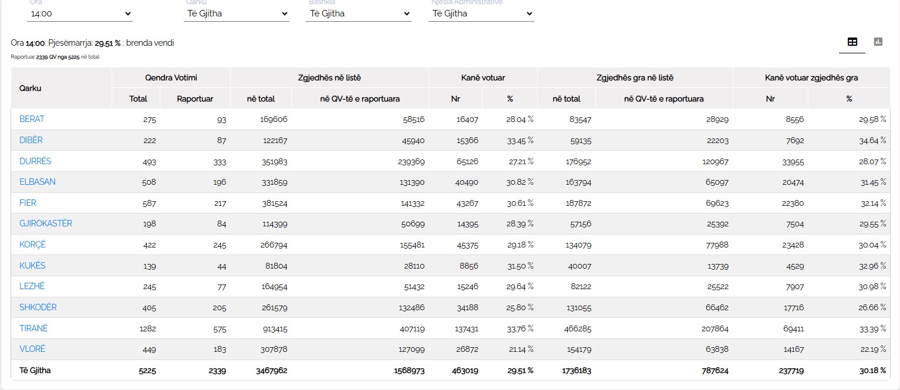Click the DIBËR county link

[x=31, y=140]
